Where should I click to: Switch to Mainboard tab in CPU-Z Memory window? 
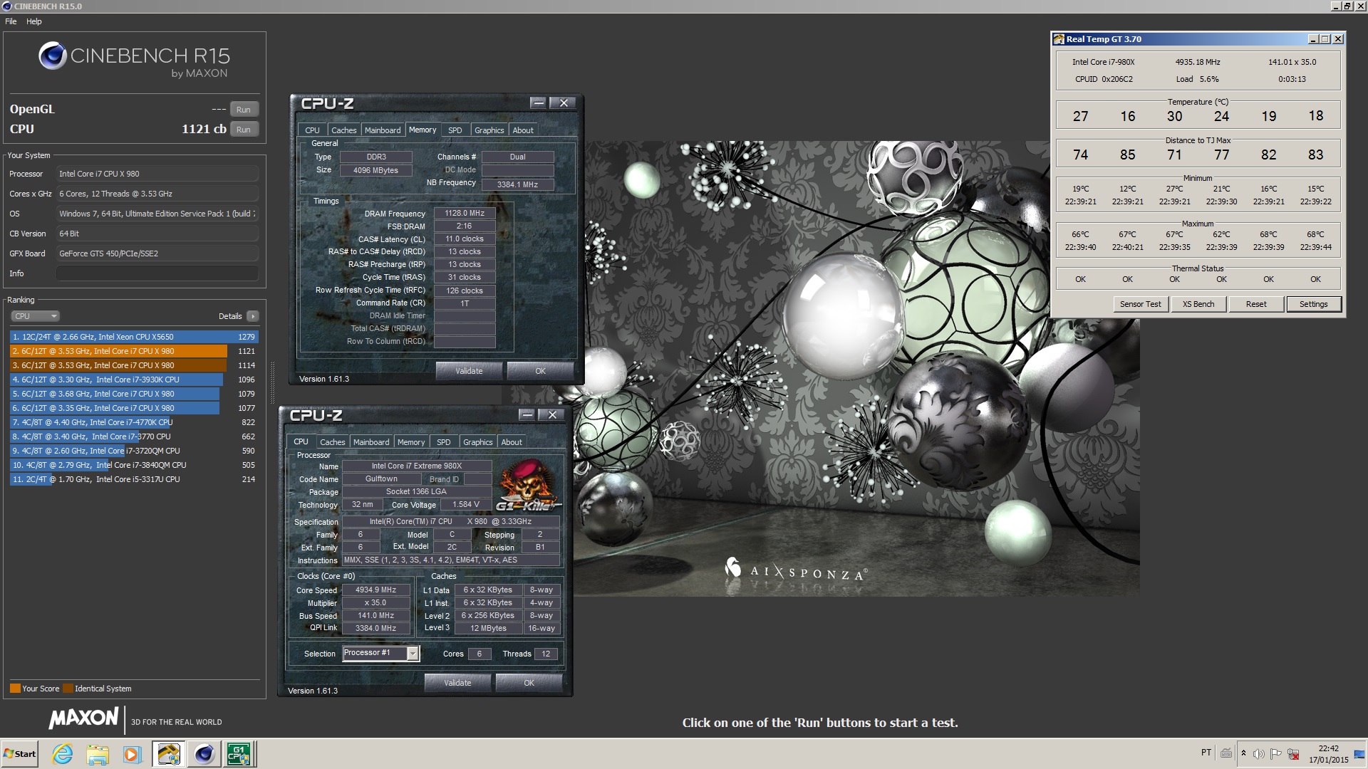[x=383, y=130]
